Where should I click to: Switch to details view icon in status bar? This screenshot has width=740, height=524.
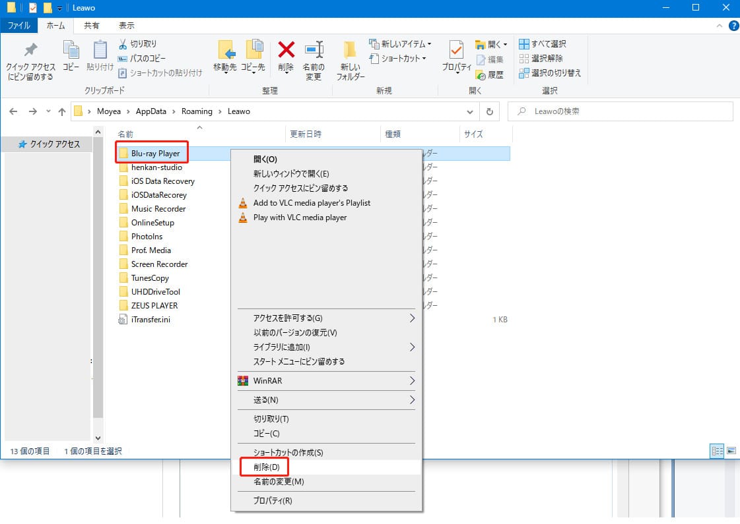pyautogui.click(x=717, y=451)
